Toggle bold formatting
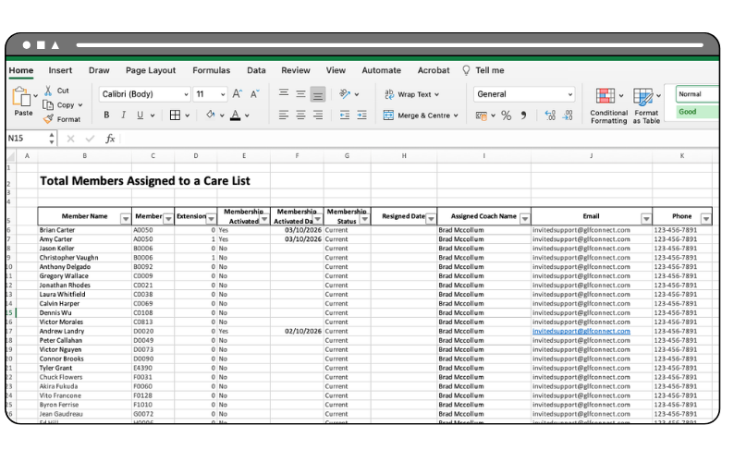This screenshot has height=462, width=734. pos(106,115)
